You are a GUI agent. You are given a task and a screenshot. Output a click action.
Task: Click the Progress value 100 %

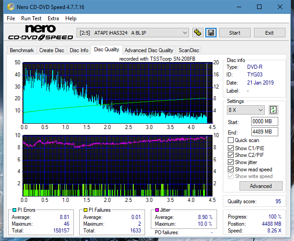pyautogui.click(x=275, y=217)
